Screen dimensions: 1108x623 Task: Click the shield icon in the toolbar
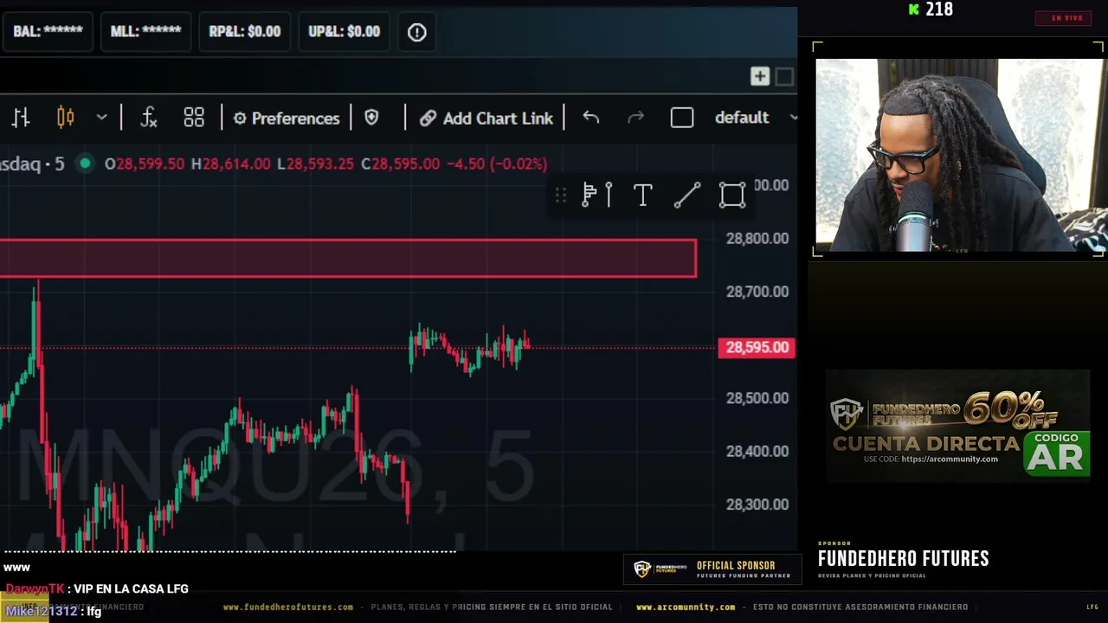[x=371, y=118]
